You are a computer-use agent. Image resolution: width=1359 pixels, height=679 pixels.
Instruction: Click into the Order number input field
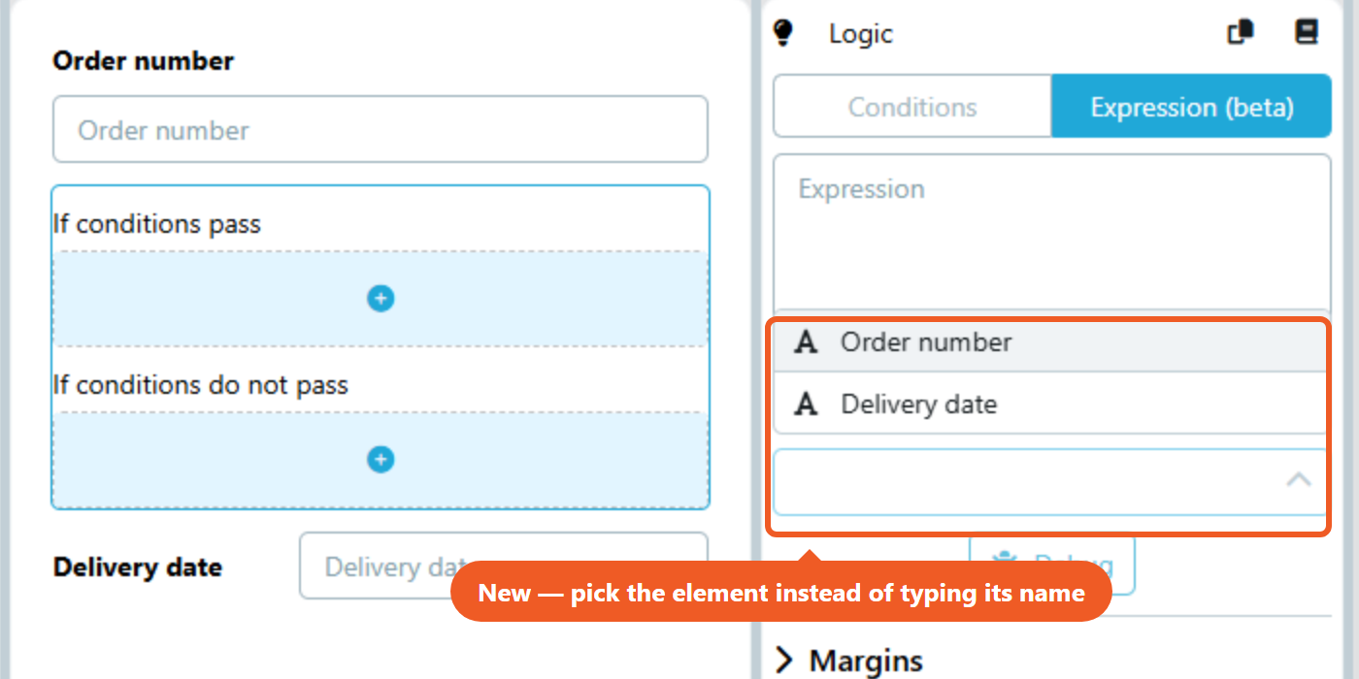381,129
